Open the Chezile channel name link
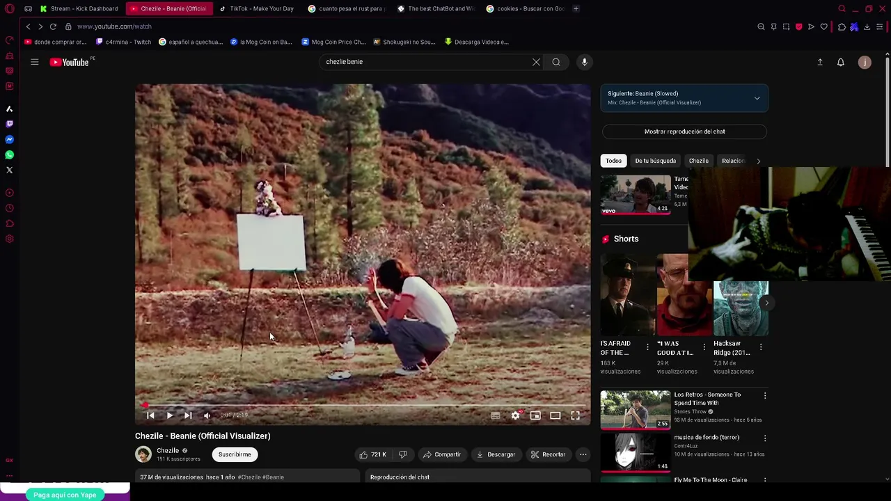891x501 pixels. coord(168,450)
